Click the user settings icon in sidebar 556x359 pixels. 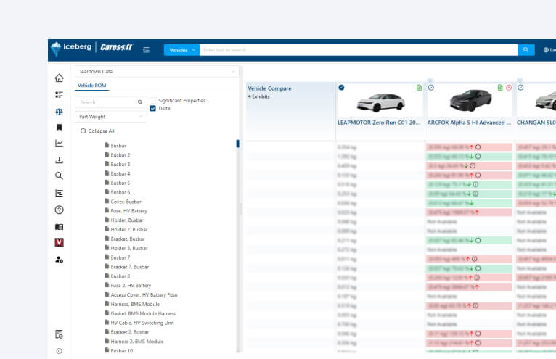[59, 259]
